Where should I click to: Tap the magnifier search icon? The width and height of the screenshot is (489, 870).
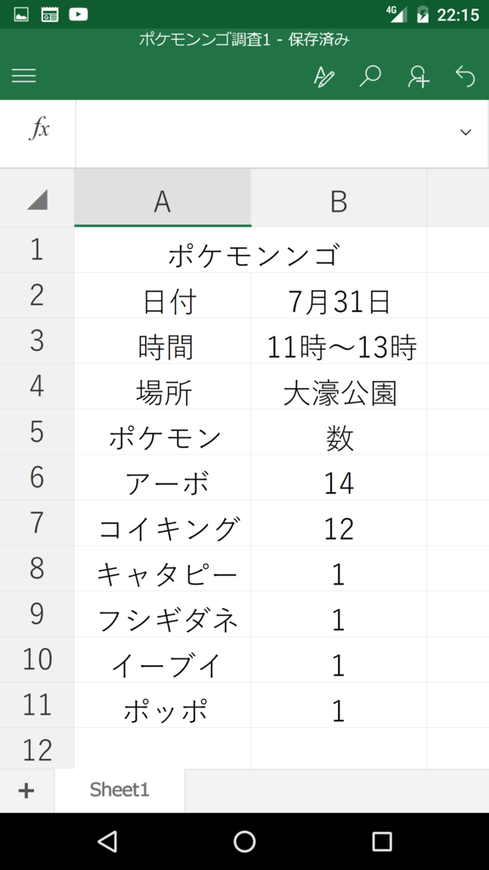370,76
